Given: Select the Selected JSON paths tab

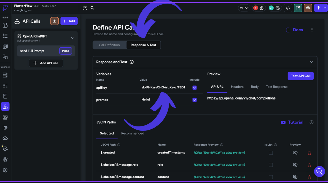Looking at the screenshot, I should click(x=107, y=133).
